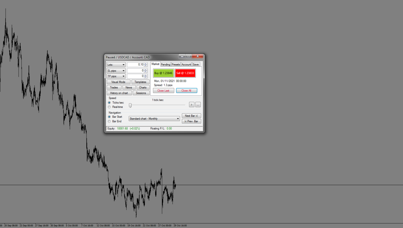Open Visual Mode
Screen dimensions: 403x228
tap(118, 82)
